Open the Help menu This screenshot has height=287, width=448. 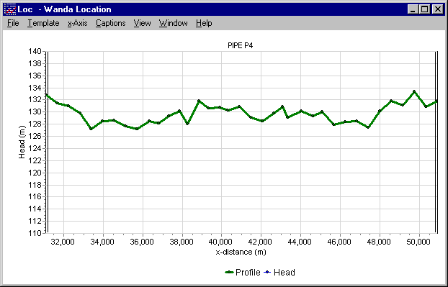pyautogui.click(x=204, y=23)
